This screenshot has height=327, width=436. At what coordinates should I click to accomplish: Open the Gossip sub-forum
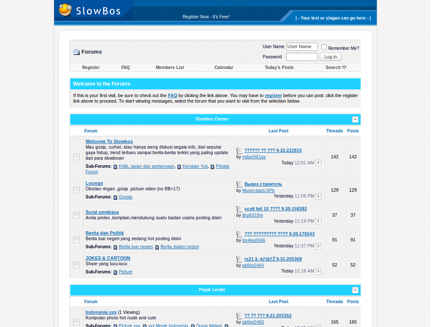pos(126,197)
